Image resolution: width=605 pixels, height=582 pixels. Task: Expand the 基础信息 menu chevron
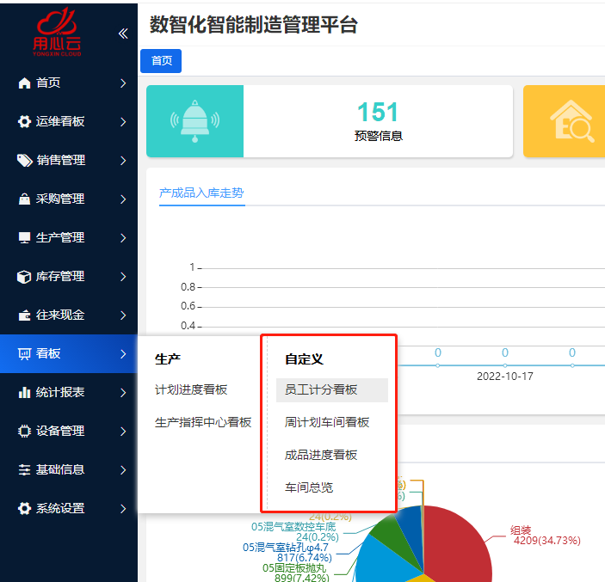point(123,470)
